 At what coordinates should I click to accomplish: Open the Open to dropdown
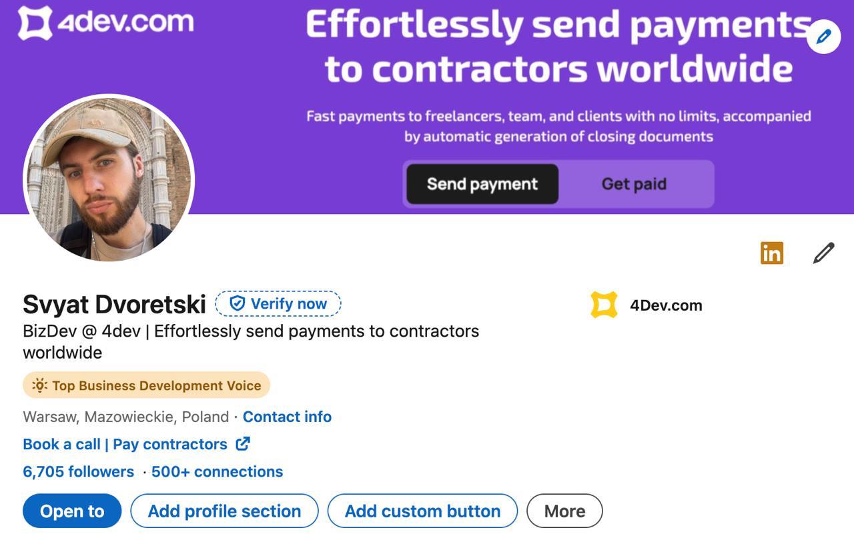click(71, 511)
